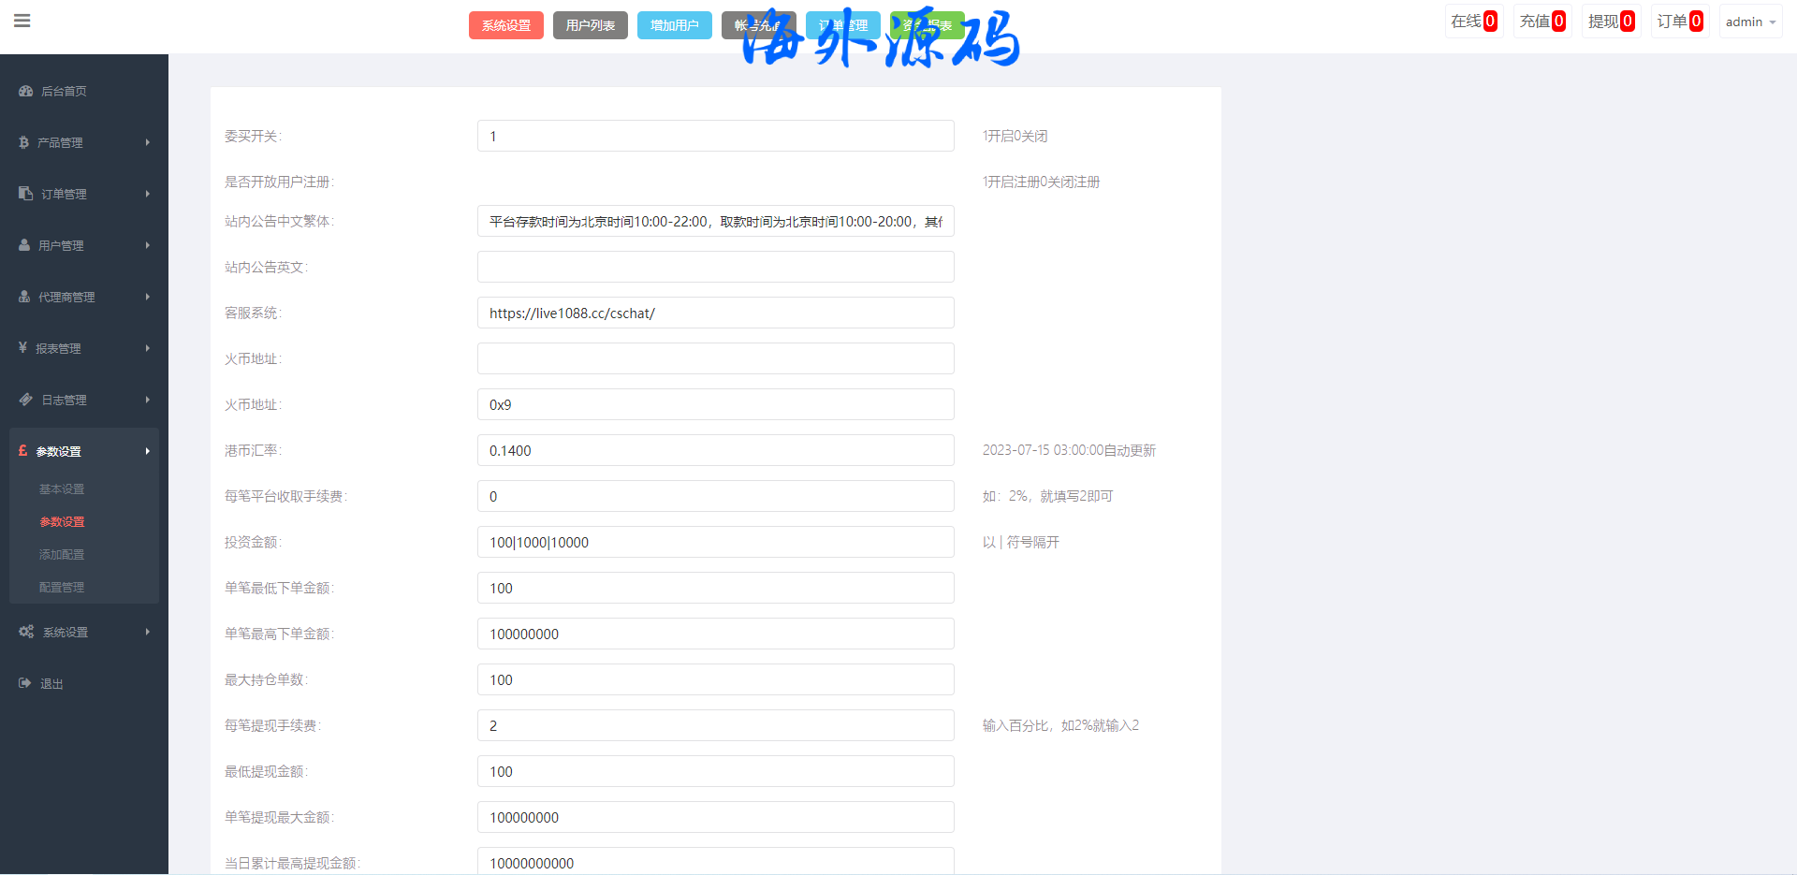Click the order icon beside 订单管理

25,194
